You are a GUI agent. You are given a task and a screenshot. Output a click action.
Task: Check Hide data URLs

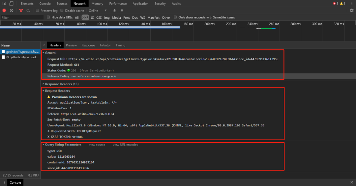48,17
